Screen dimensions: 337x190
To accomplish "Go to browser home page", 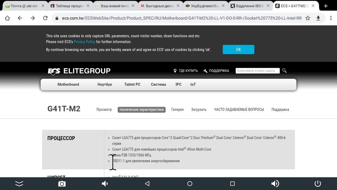I will tap(7, 18).
